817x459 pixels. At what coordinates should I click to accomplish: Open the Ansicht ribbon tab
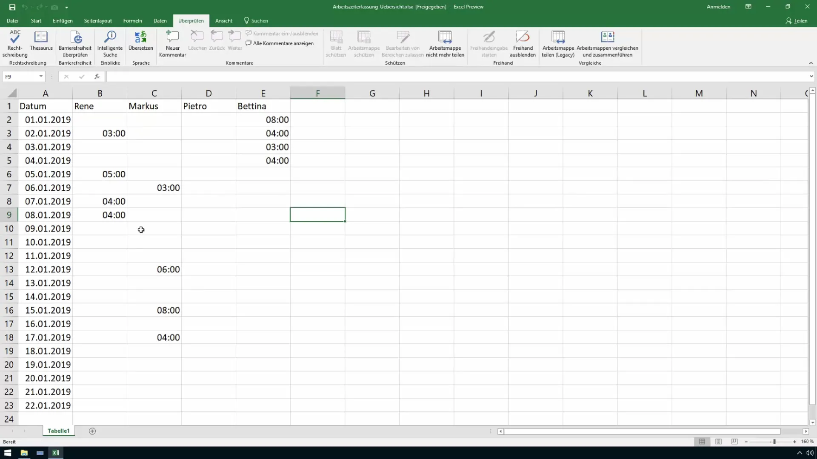223,21
